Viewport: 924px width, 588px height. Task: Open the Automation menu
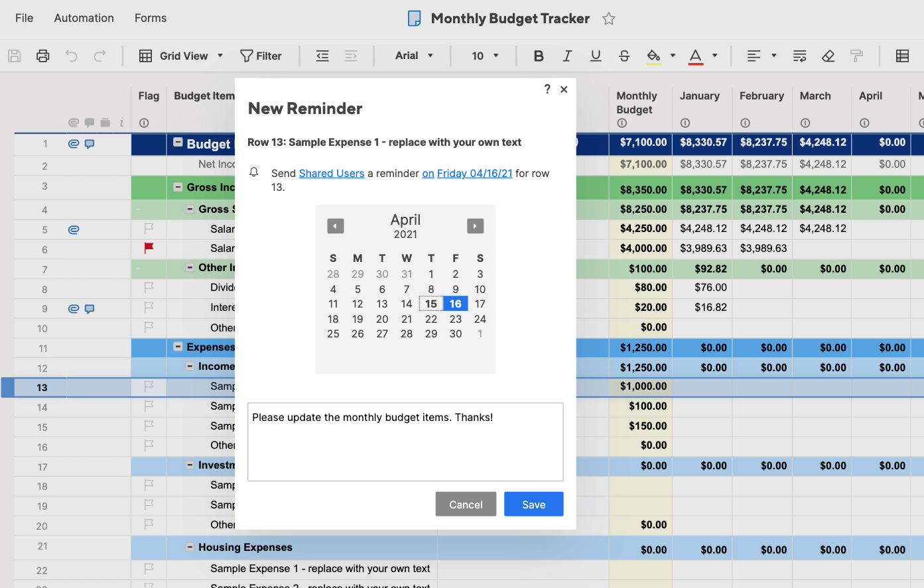[x=84, y=18]
